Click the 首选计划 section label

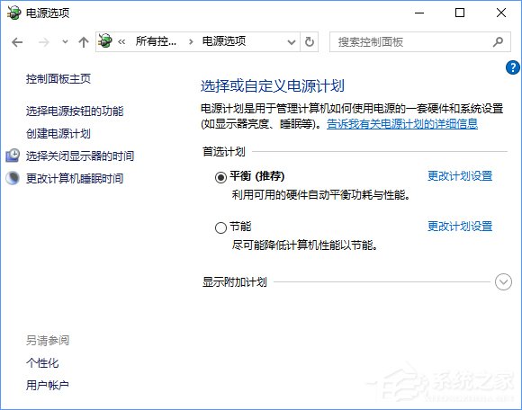coord(224,152)
